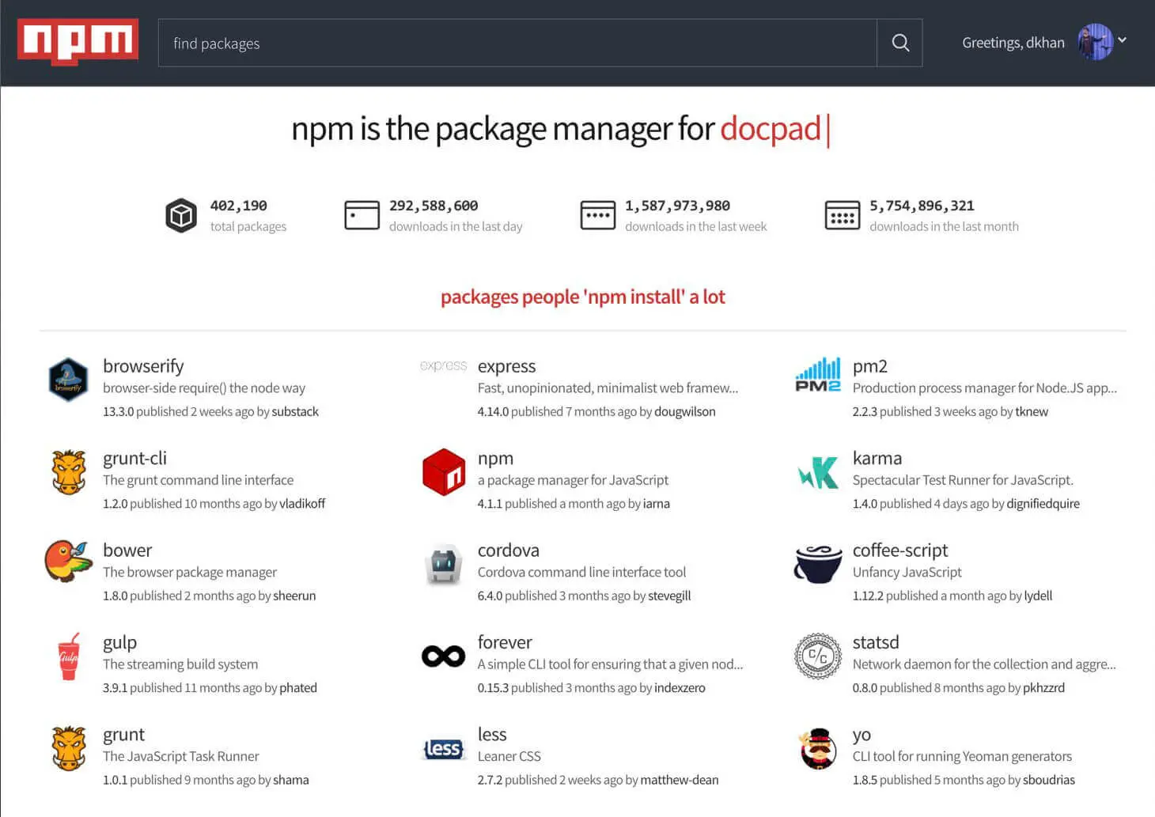Click the karma logo icon
The image size is (1155, 817).
(x=817, y=472)
